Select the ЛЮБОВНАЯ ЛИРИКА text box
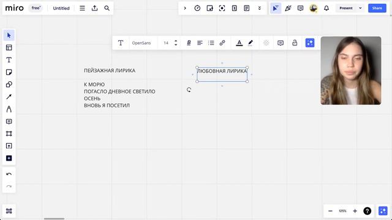The image size is (392, 220). pyautogui.click(x=222, y=75)
